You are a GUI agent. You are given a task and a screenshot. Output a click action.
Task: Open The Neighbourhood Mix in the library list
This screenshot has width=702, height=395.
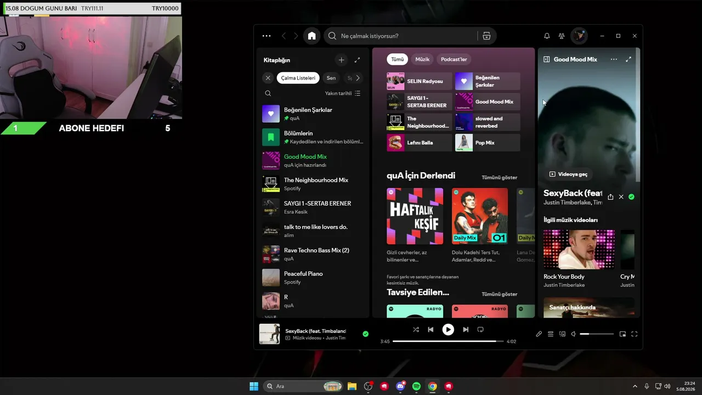pos(313,184)
